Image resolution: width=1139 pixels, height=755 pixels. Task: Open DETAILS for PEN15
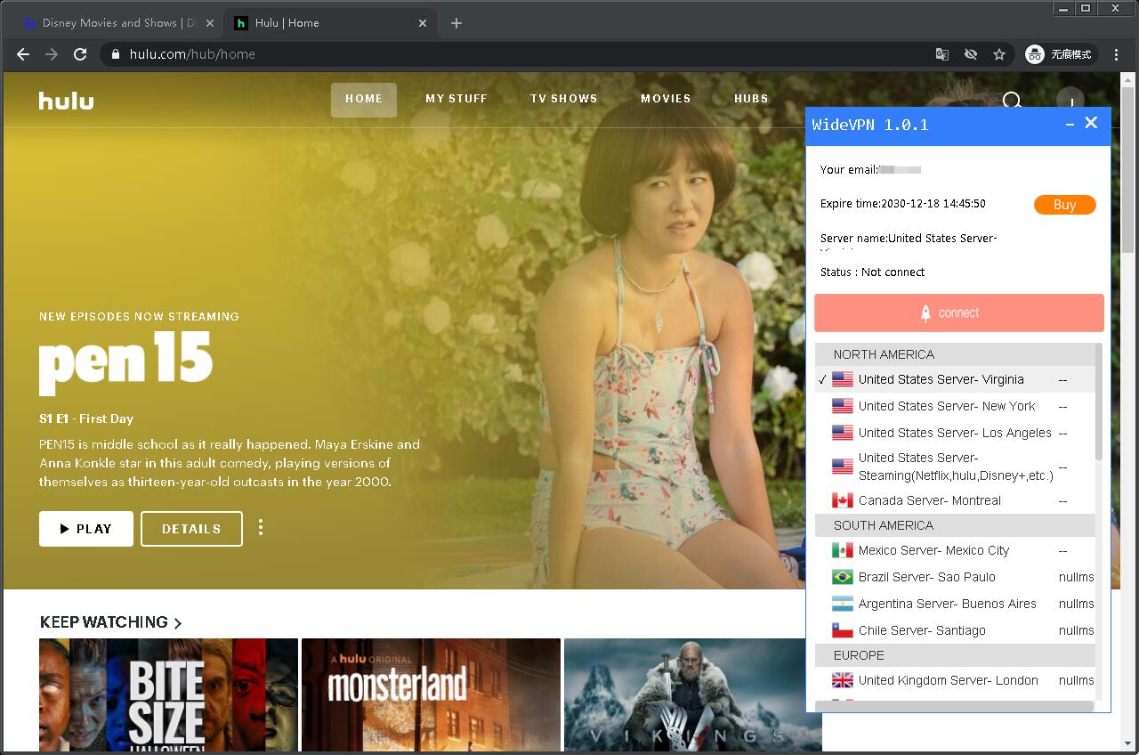tap(191, 529)
